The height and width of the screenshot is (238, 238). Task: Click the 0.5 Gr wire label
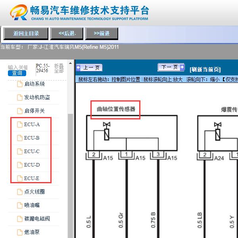click(121, 220)
